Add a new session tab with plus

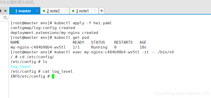pos(102,11)
